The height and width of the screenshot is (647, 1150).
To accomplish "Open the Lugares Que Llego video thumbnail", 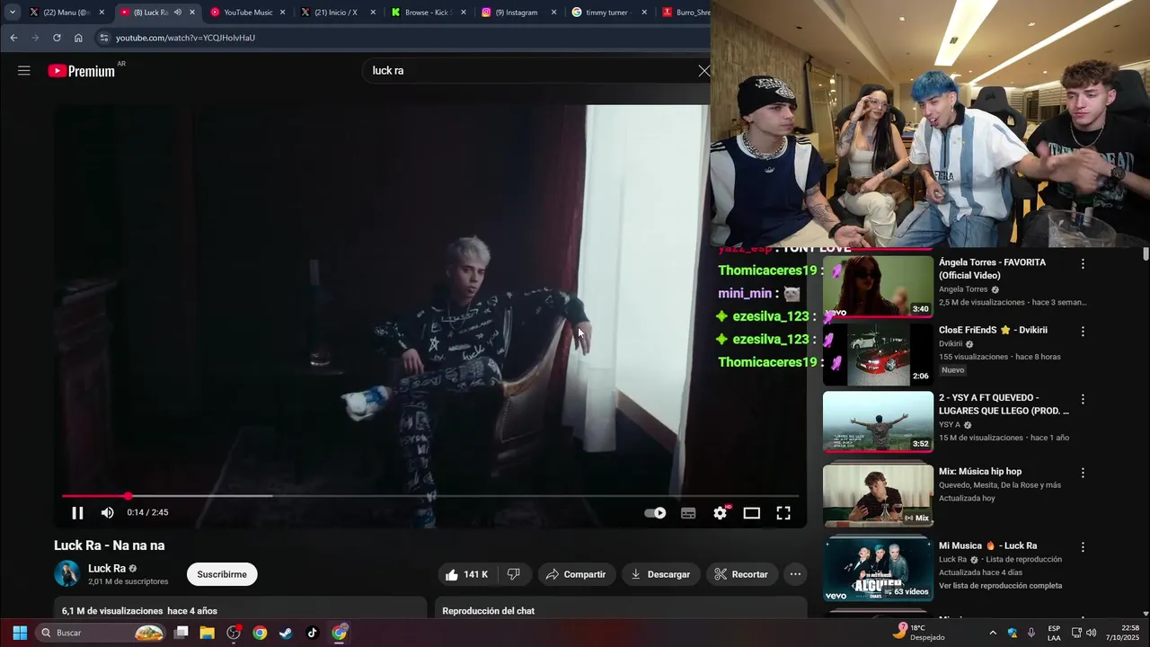I will [x=878, y=421].
